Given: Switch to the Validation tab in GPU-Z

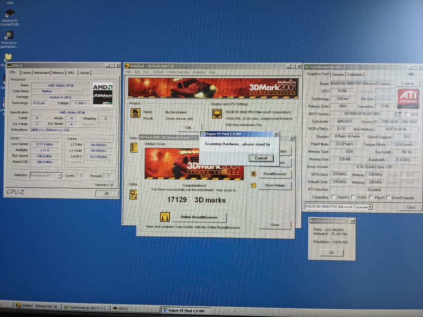Looking at the screenshot, I should point(355,75).
